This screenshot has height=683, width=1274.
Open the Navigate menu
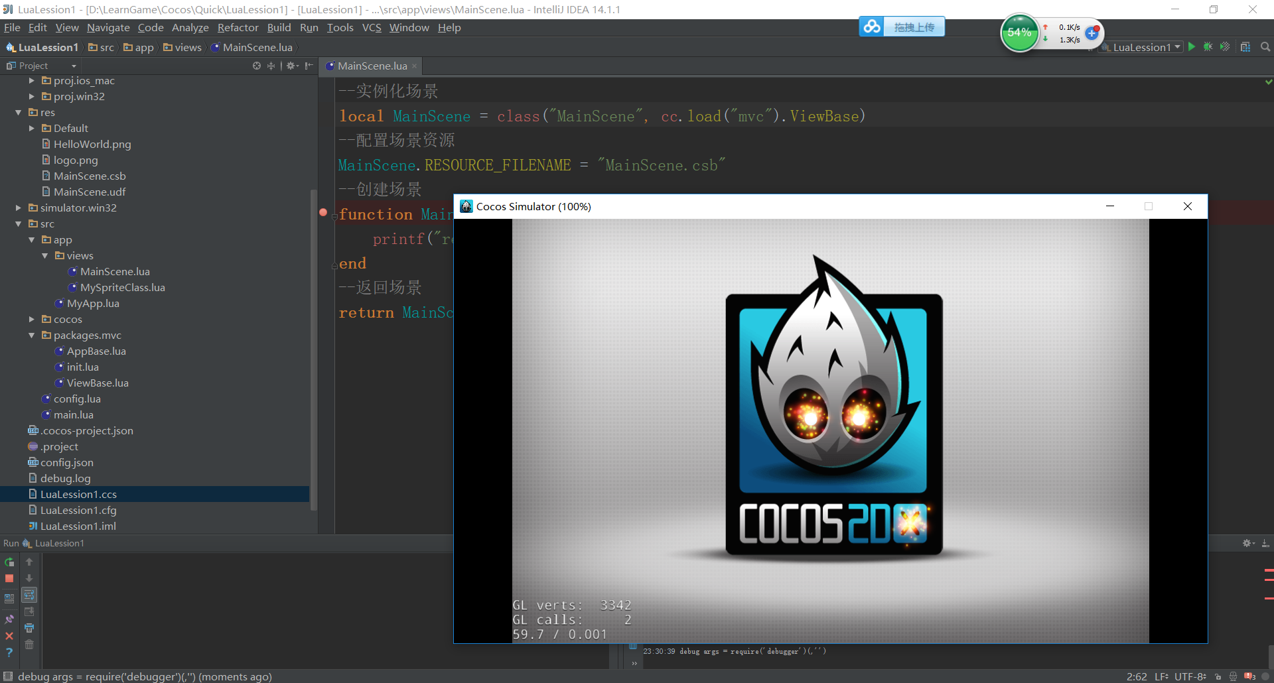pos(108,27)
